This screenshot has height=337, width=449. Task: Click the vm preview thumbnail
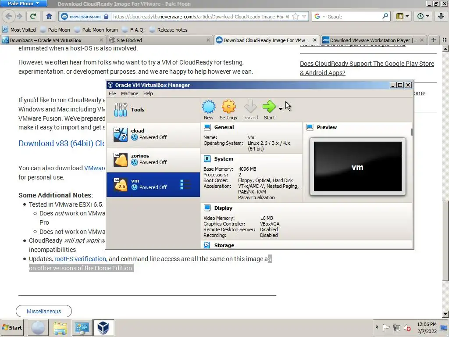click(x=358, y=166)
